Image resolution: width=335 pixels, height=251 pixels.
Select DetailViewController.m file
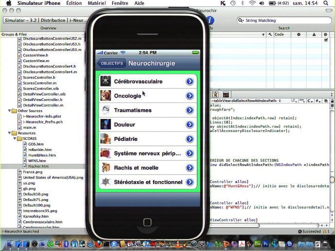tap(43, 105)
